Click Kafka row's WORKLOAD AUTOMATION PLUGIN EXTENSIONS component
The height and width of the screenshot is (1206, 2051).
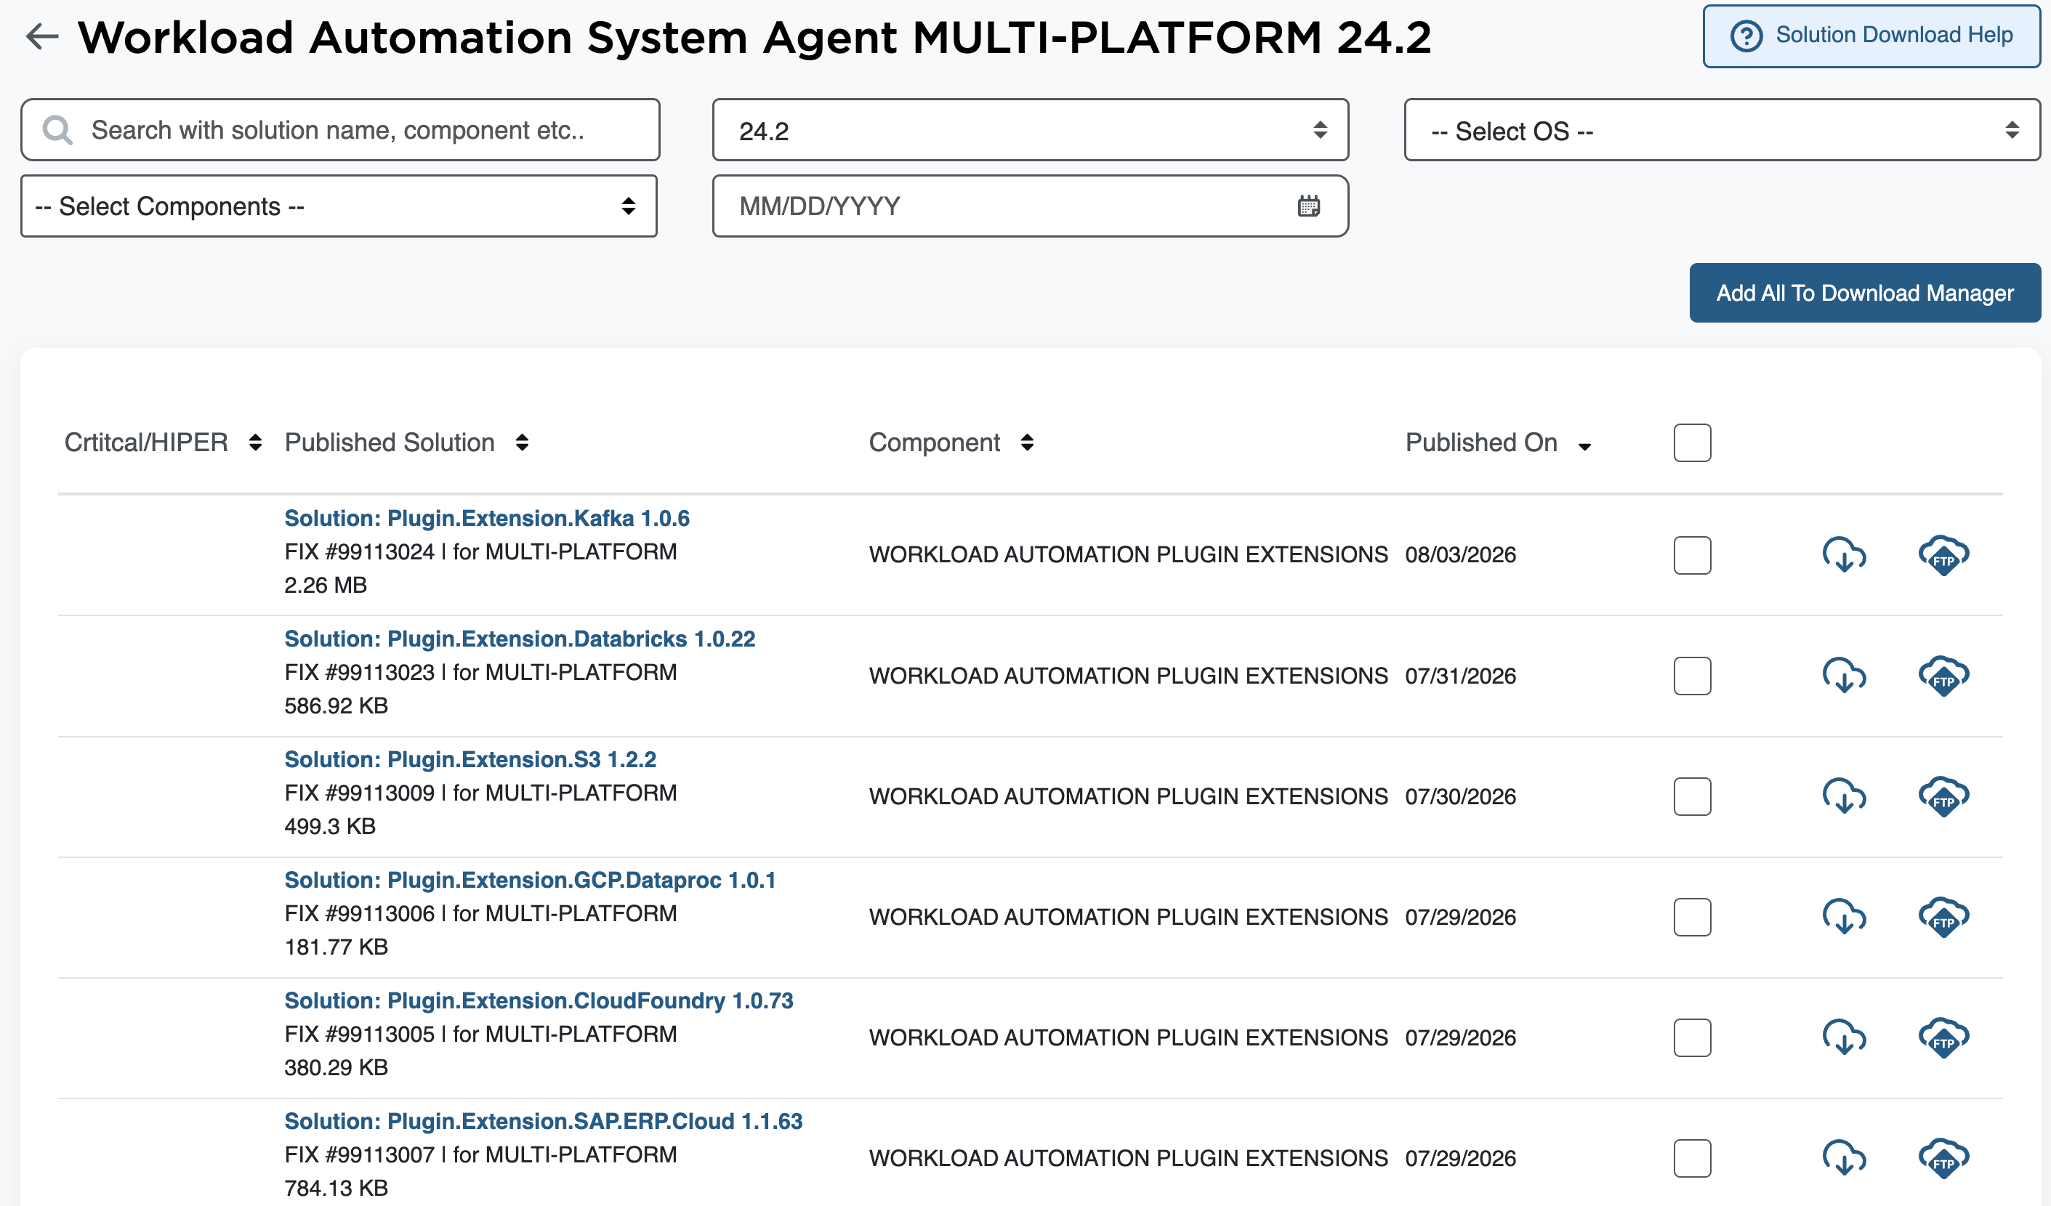1128,555
